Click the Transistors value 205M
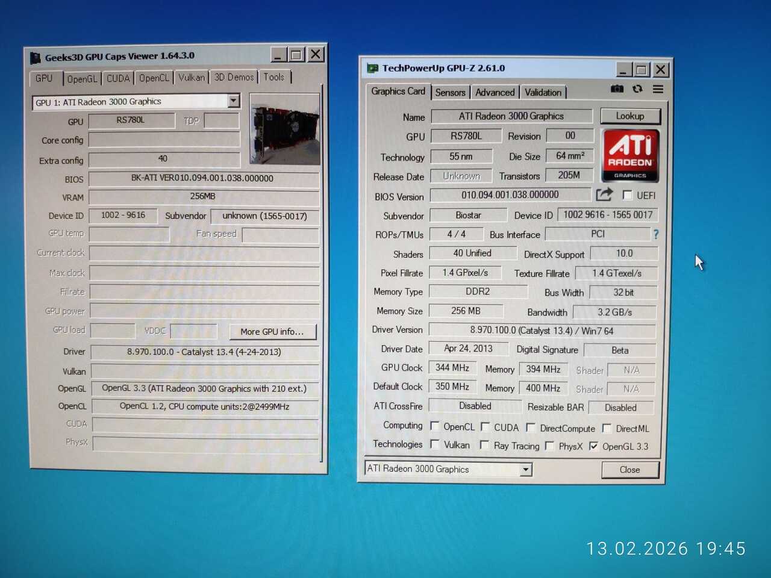The image size is (771, 578). (x=569, y=175)
